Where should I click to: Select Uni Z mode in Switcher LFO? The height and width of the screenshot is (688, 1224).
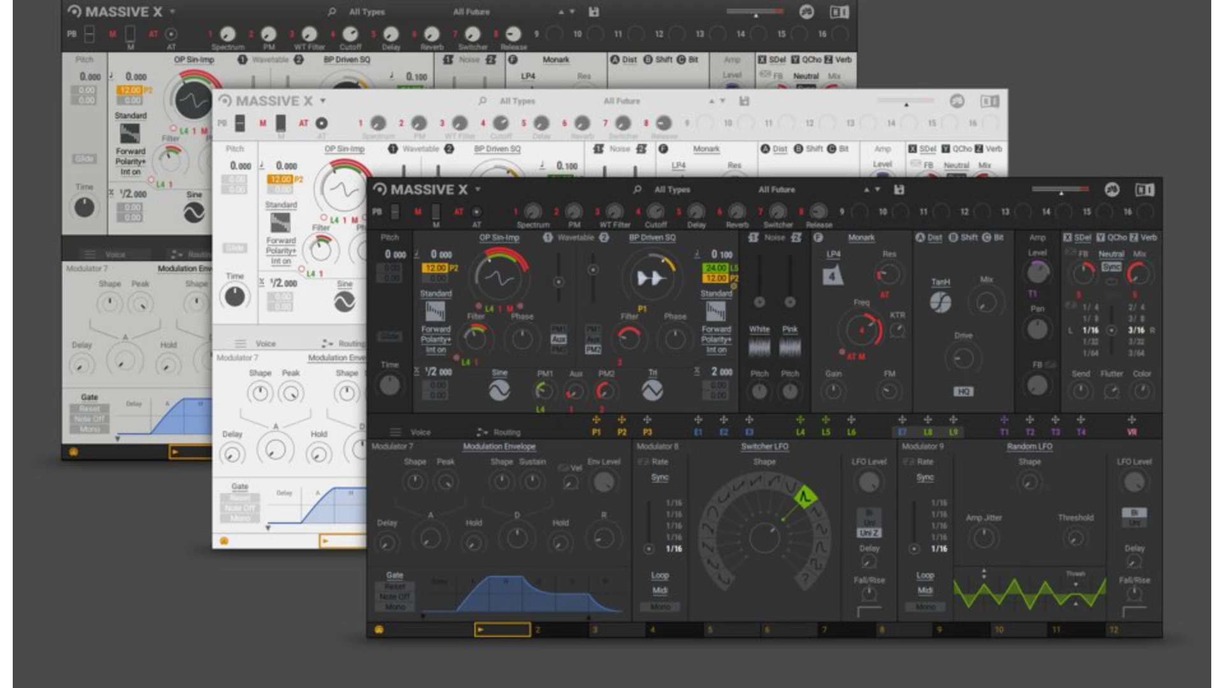(869, 533)
